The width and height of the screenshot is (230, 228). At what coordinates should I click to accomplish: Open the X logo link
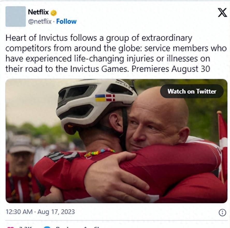coord(222,12)
